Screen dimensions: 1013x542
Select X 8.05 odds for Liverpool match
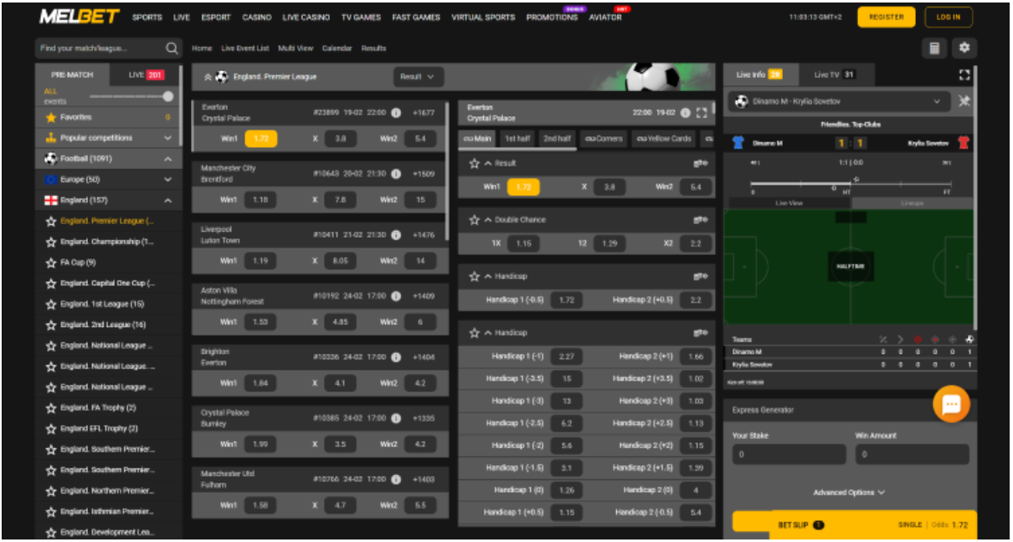click(x=341, y=261)
